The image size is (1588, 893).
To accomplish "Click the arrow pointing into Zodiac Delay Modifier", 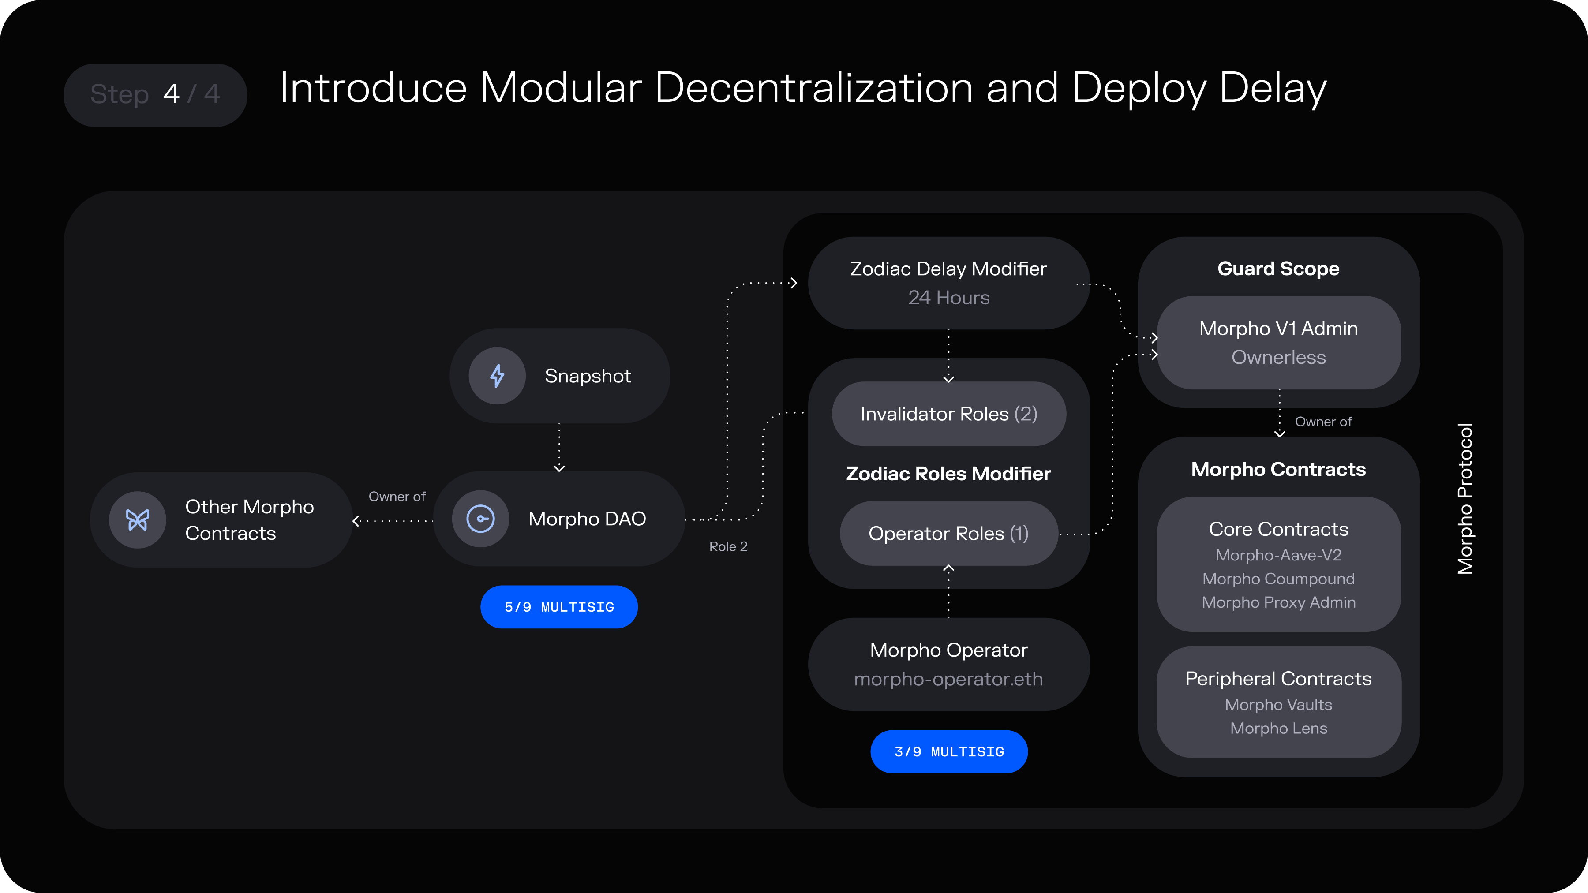I will pyautogui.click(x=794, y=283).
